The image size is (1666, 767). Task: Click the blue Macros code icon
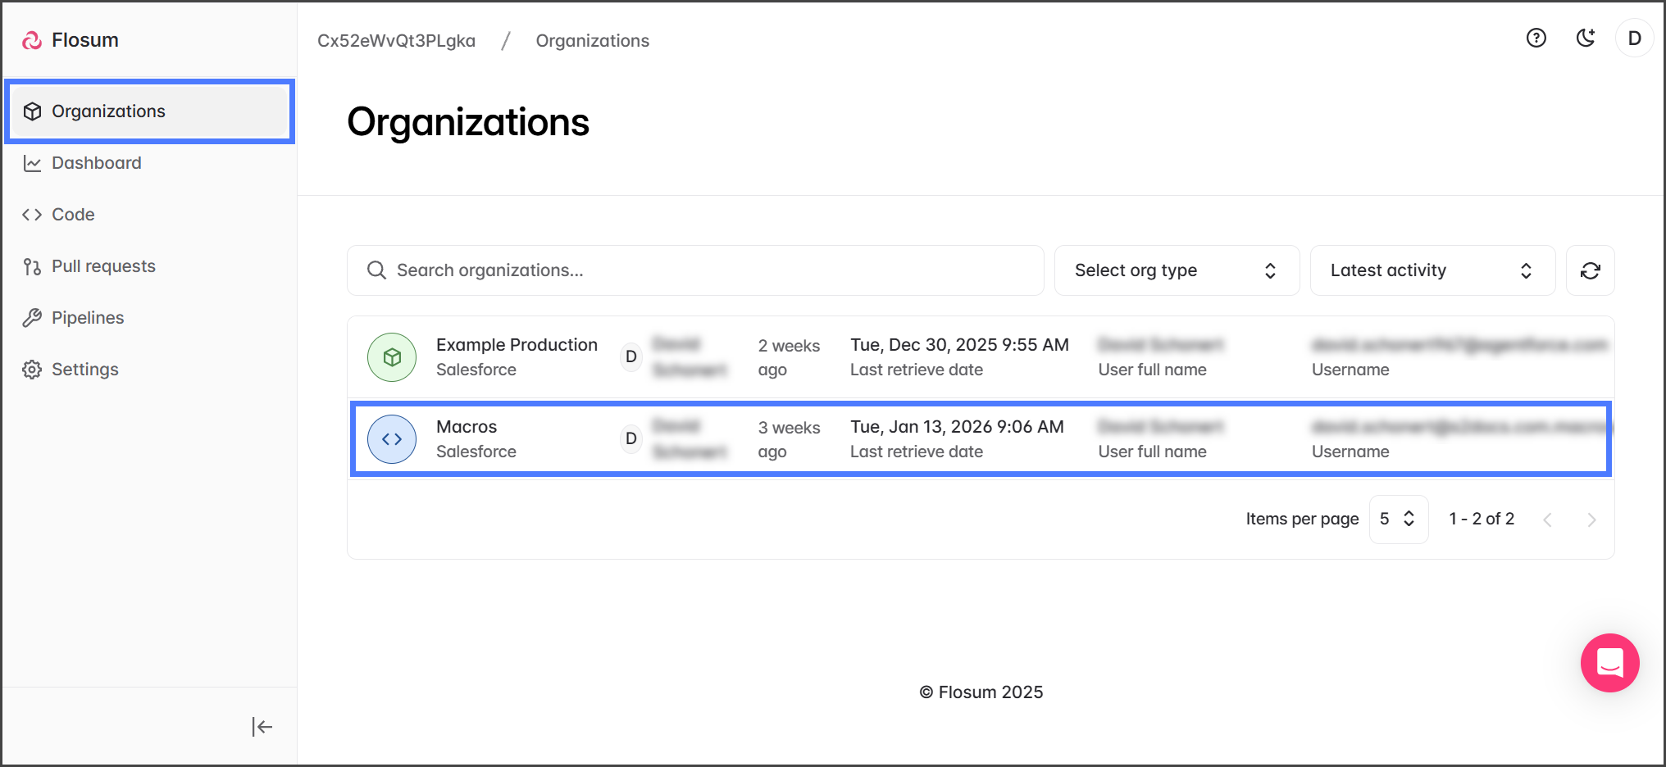(x=392, y=439)
